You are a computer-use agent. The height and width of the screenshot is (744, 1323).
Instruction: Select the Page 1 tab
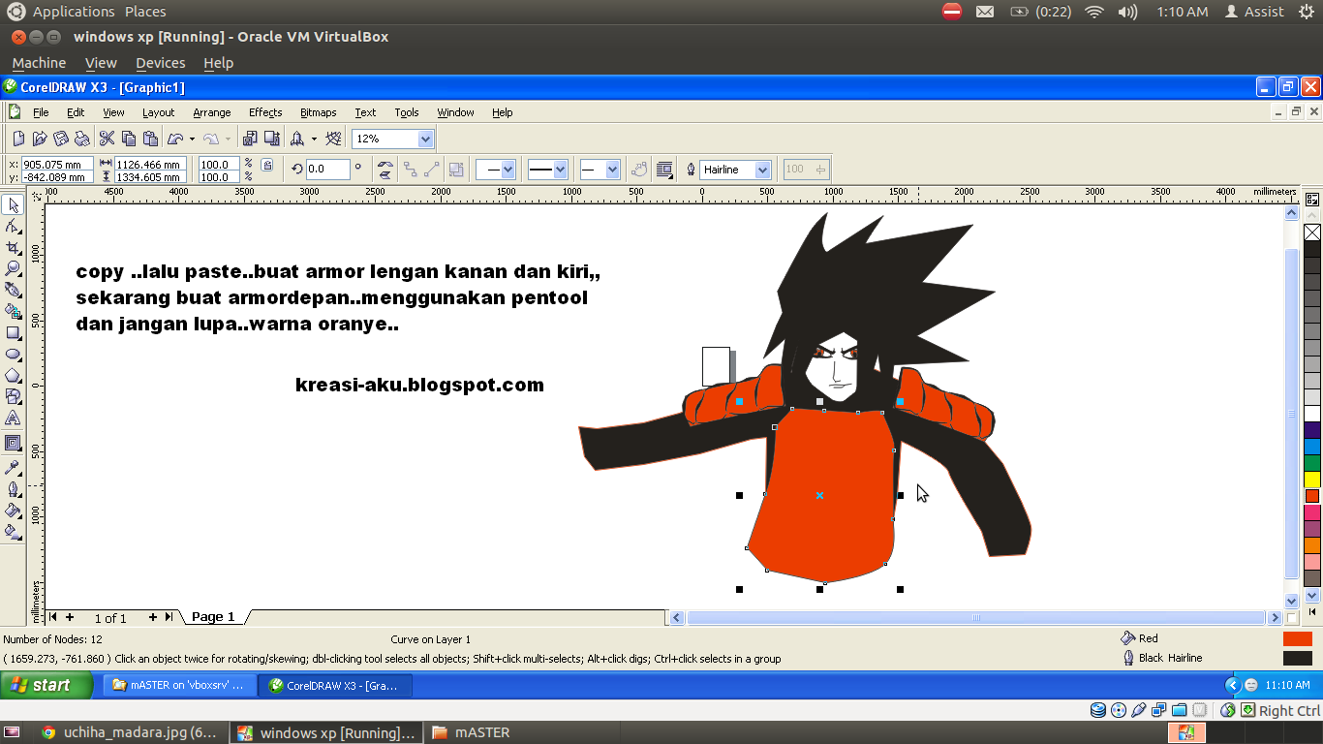213,617
